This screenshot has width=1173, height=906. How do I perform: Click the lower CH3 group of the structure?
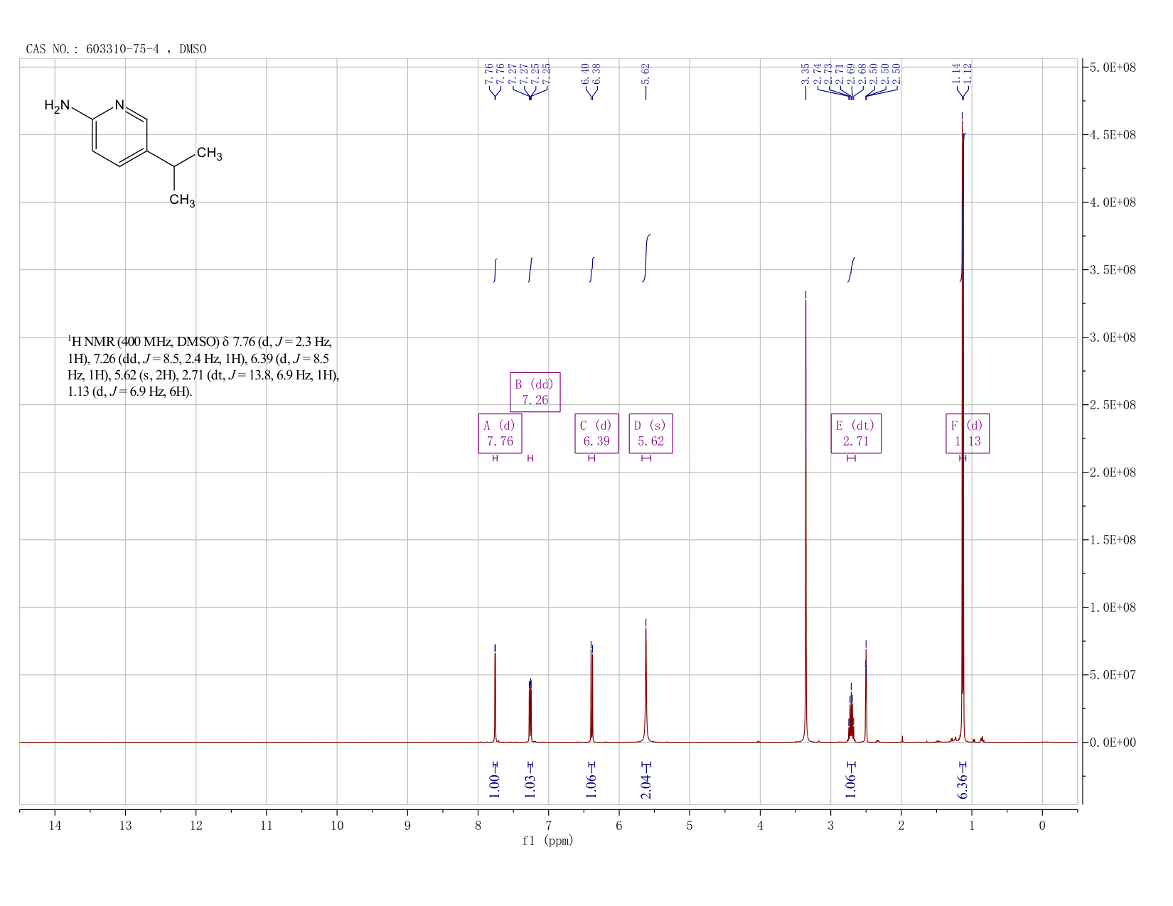[x=182, y=200]
